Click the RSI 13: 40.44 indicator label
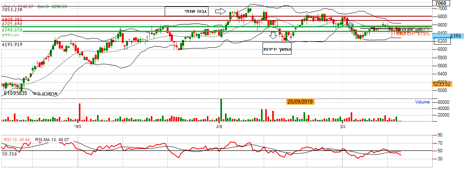The width and height of the screenshot is (464, 170). tap(17, 140)
